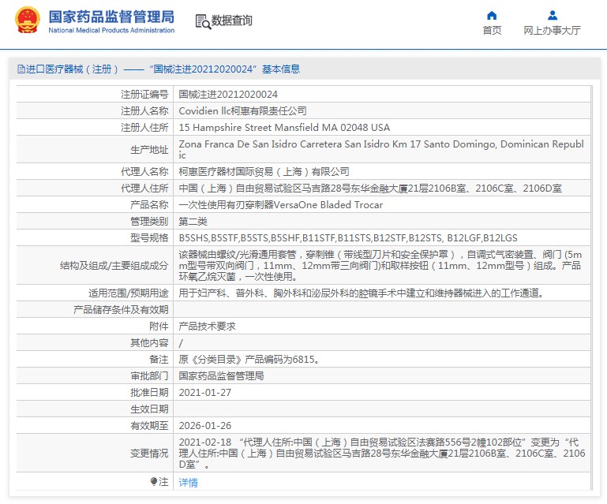Image resolution: width=607 pixels, height=504 pixels.
Task: Click the panel icon before 进口医疗器械
Action: (x=21, y=69)
